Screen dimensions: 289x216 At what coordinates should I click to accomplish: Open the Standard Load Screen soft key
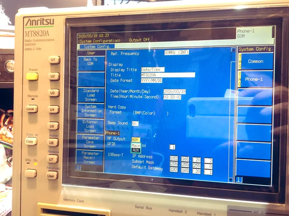[x=91, y=95]
